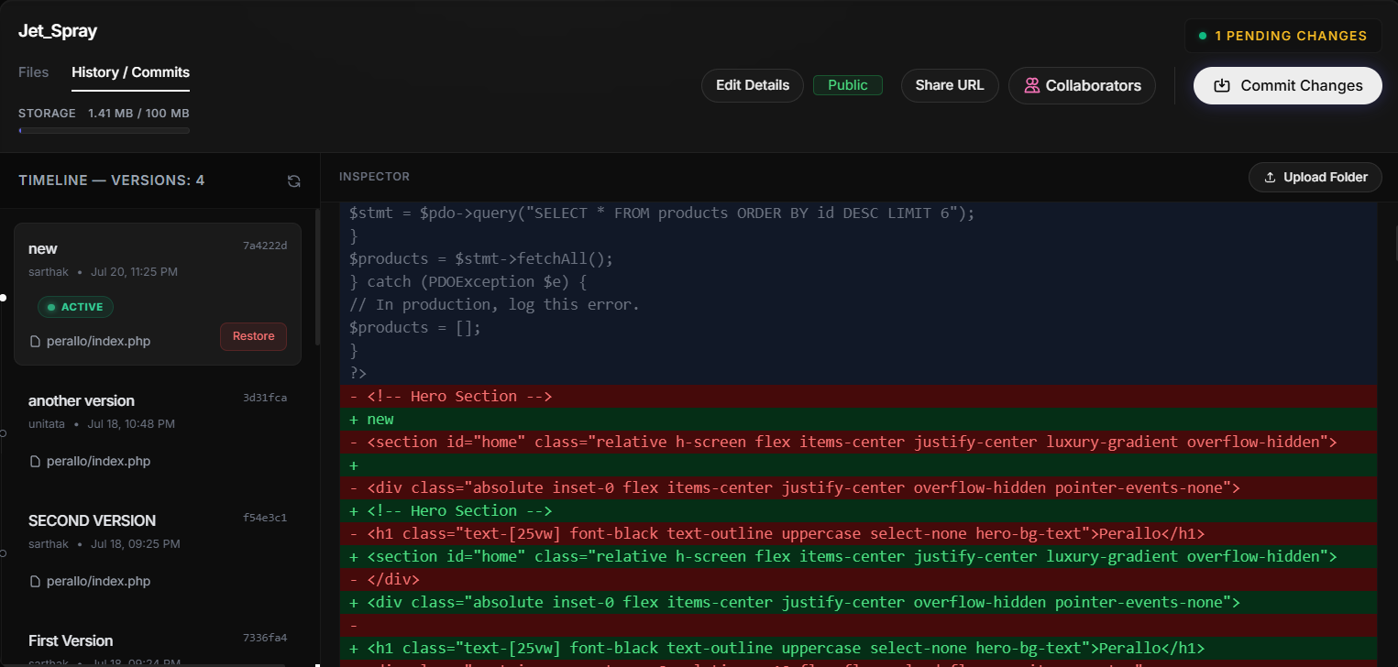The image size is (1398, 667).
Task: Click the INSPECTOR panel label
Action: point(374,176)
